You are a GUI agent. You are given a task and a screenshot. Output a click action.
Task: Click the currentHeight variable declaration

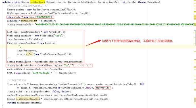click(x=29, y=21)
